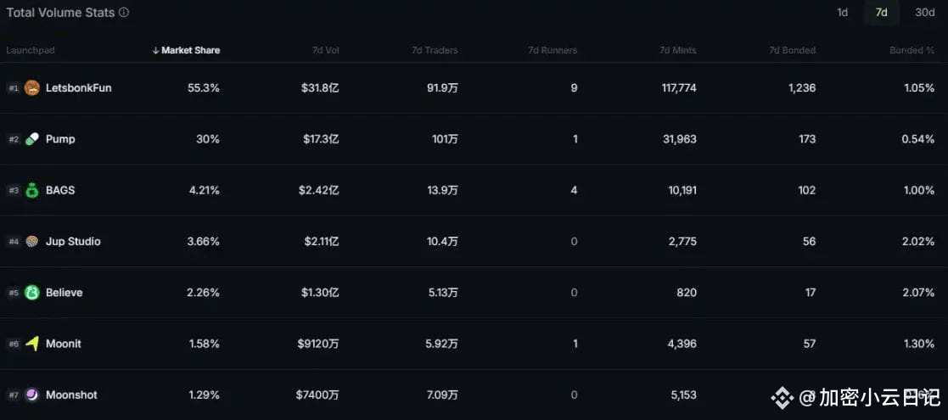The image size is (948, 420).
Task: Select the 7d timeframe tab
Action: (x=881, y=13)
